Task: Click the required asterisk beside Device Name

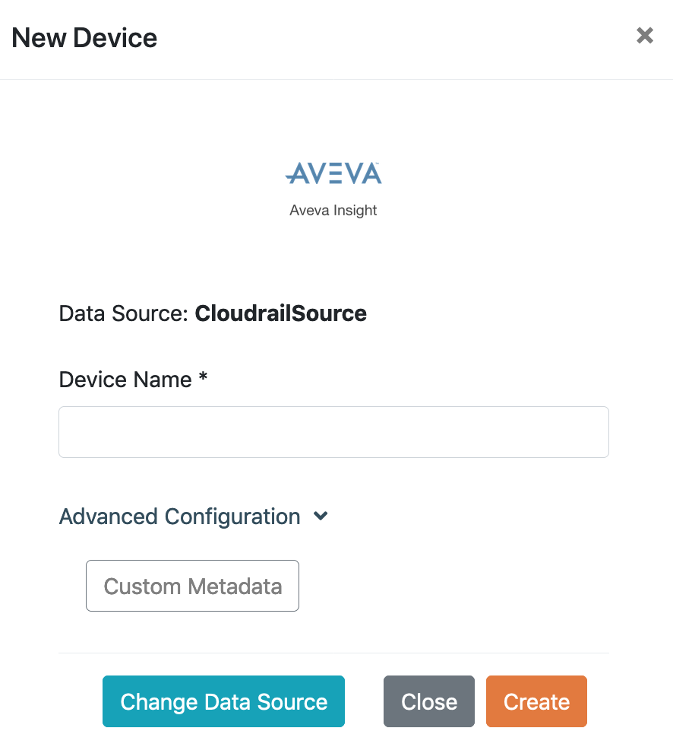Action: tap(203, 377)
